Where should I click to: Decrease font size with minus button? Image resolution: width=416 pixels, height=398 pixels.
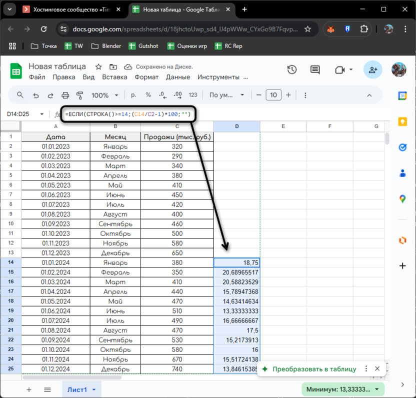258,95
